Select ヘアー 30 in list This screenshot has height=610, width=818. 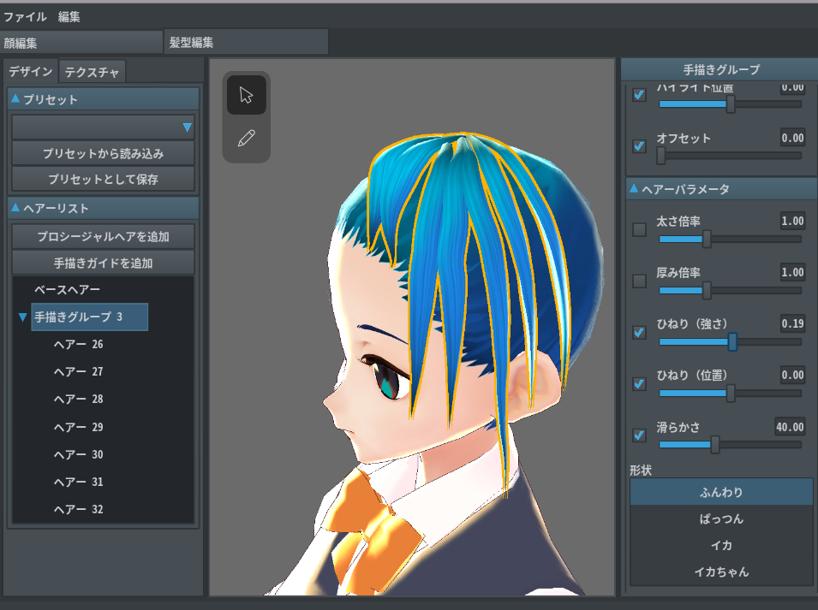(x=79, y=455)
